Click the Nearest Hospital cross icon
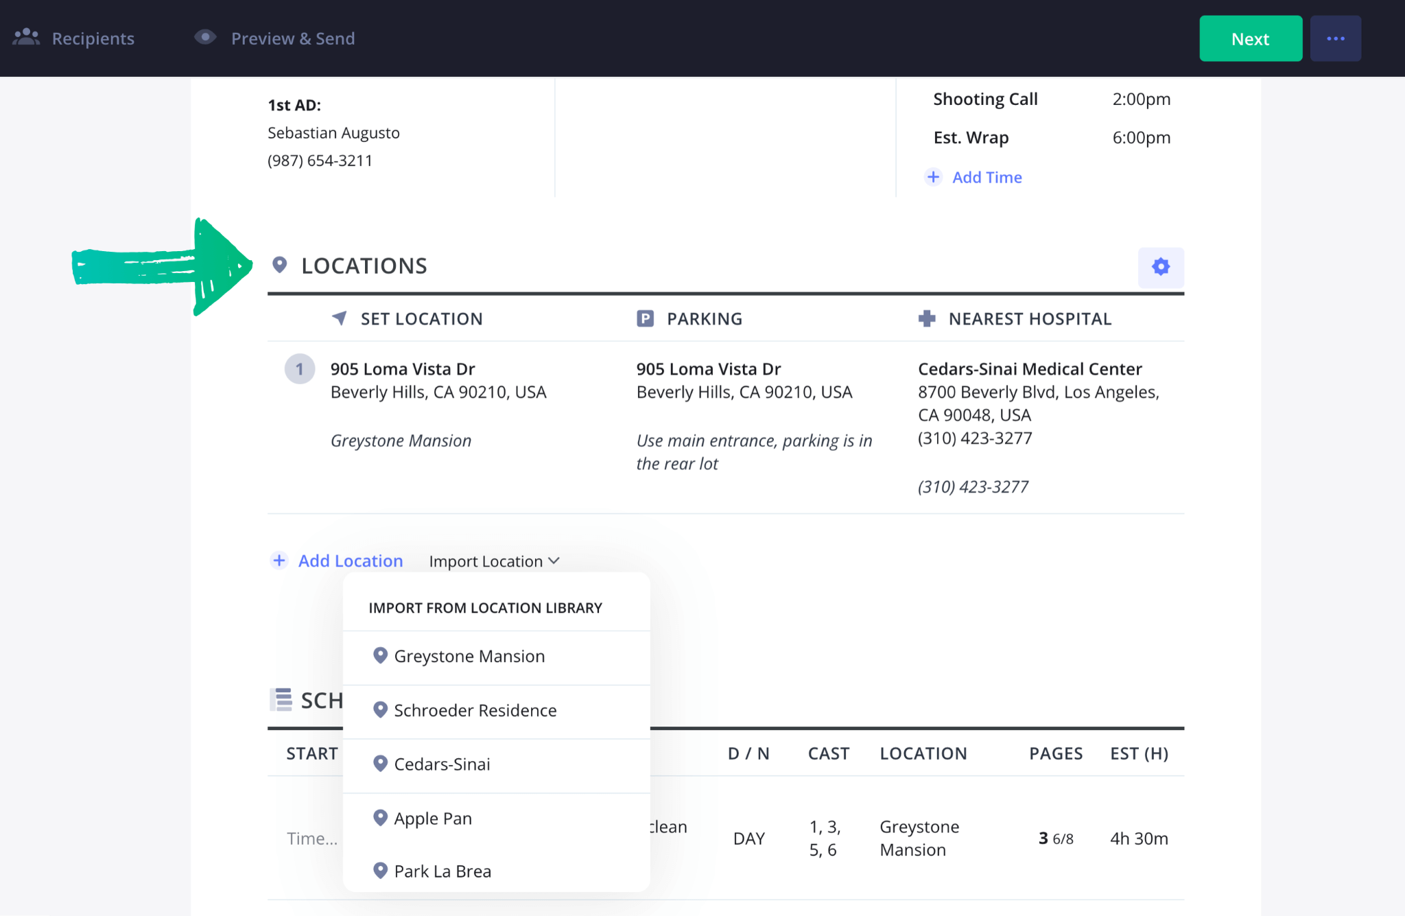 click(x=927, y=318)
